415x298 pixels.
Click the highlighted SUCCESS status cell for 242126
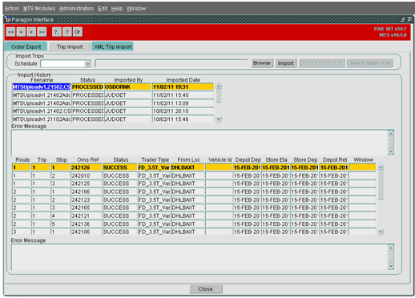[x=120, y=167]
